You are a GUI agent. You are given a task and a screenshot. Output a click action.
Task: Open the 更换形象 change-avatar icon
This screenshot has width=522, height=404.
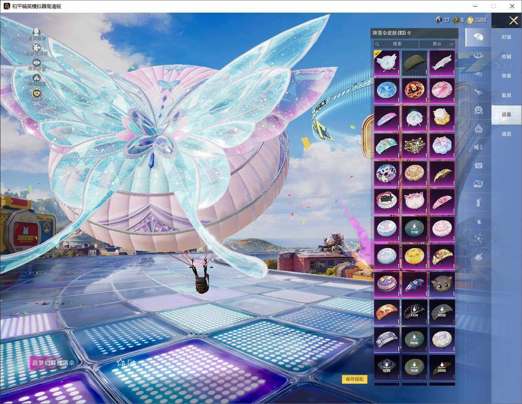(x=37, y=32)
